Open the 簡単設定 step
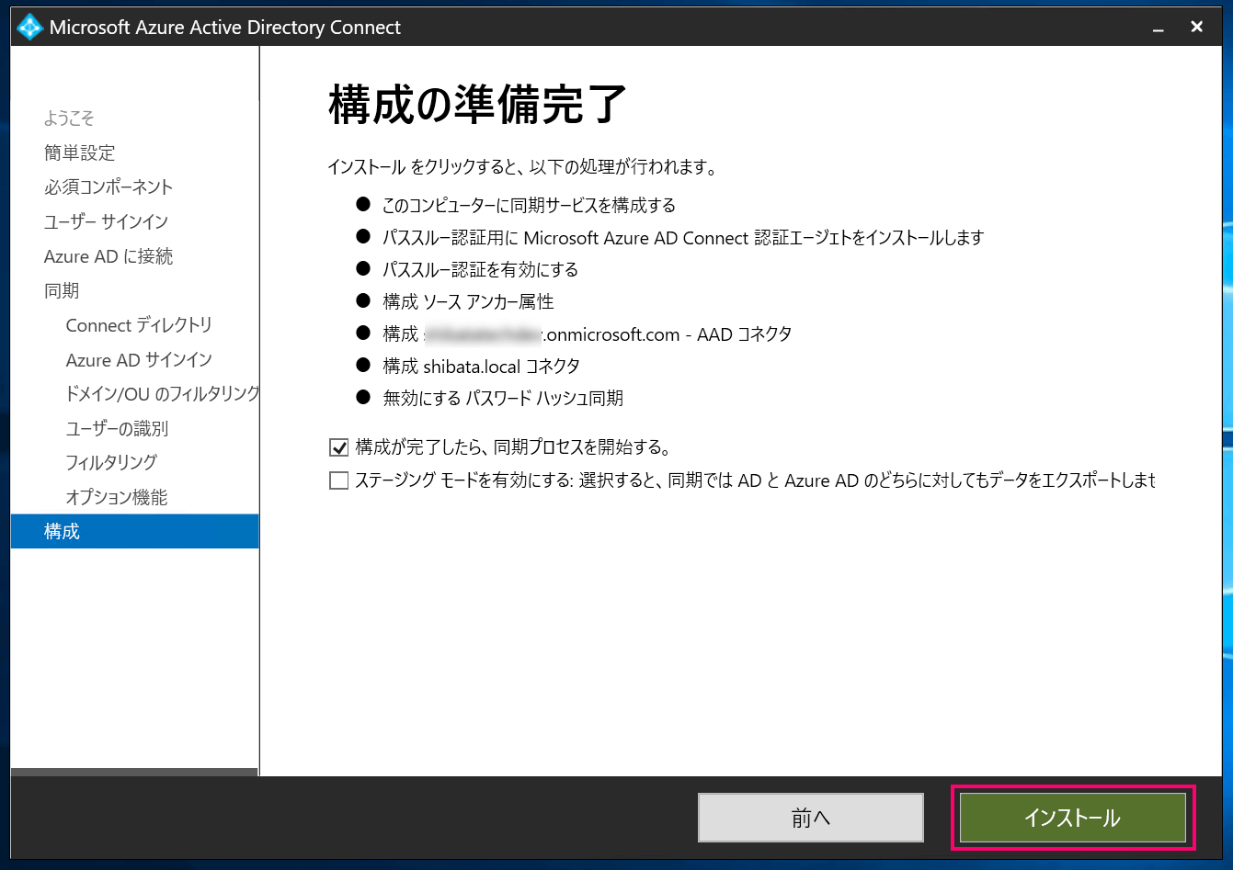Viewport: 1233px width, 870px height. coord(80,153)
